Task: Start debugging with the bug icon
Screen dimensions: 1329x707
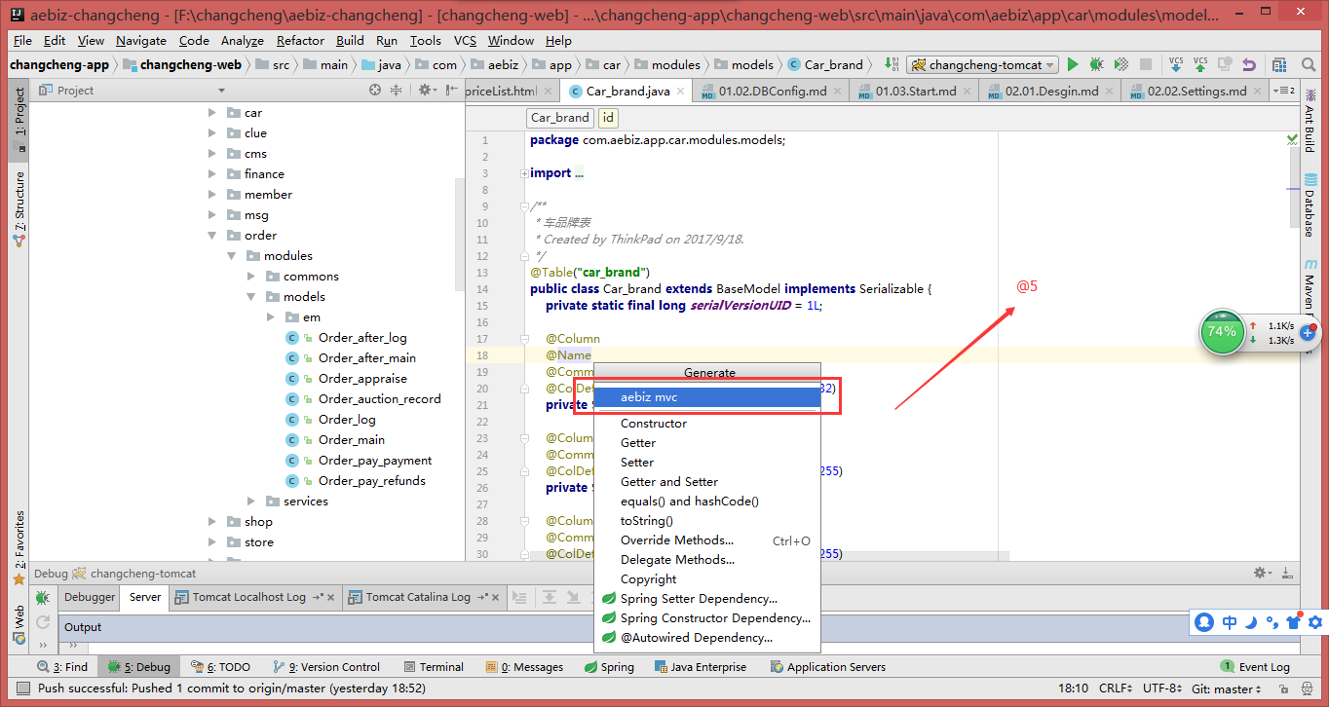Action: (x=1096, y=65)
